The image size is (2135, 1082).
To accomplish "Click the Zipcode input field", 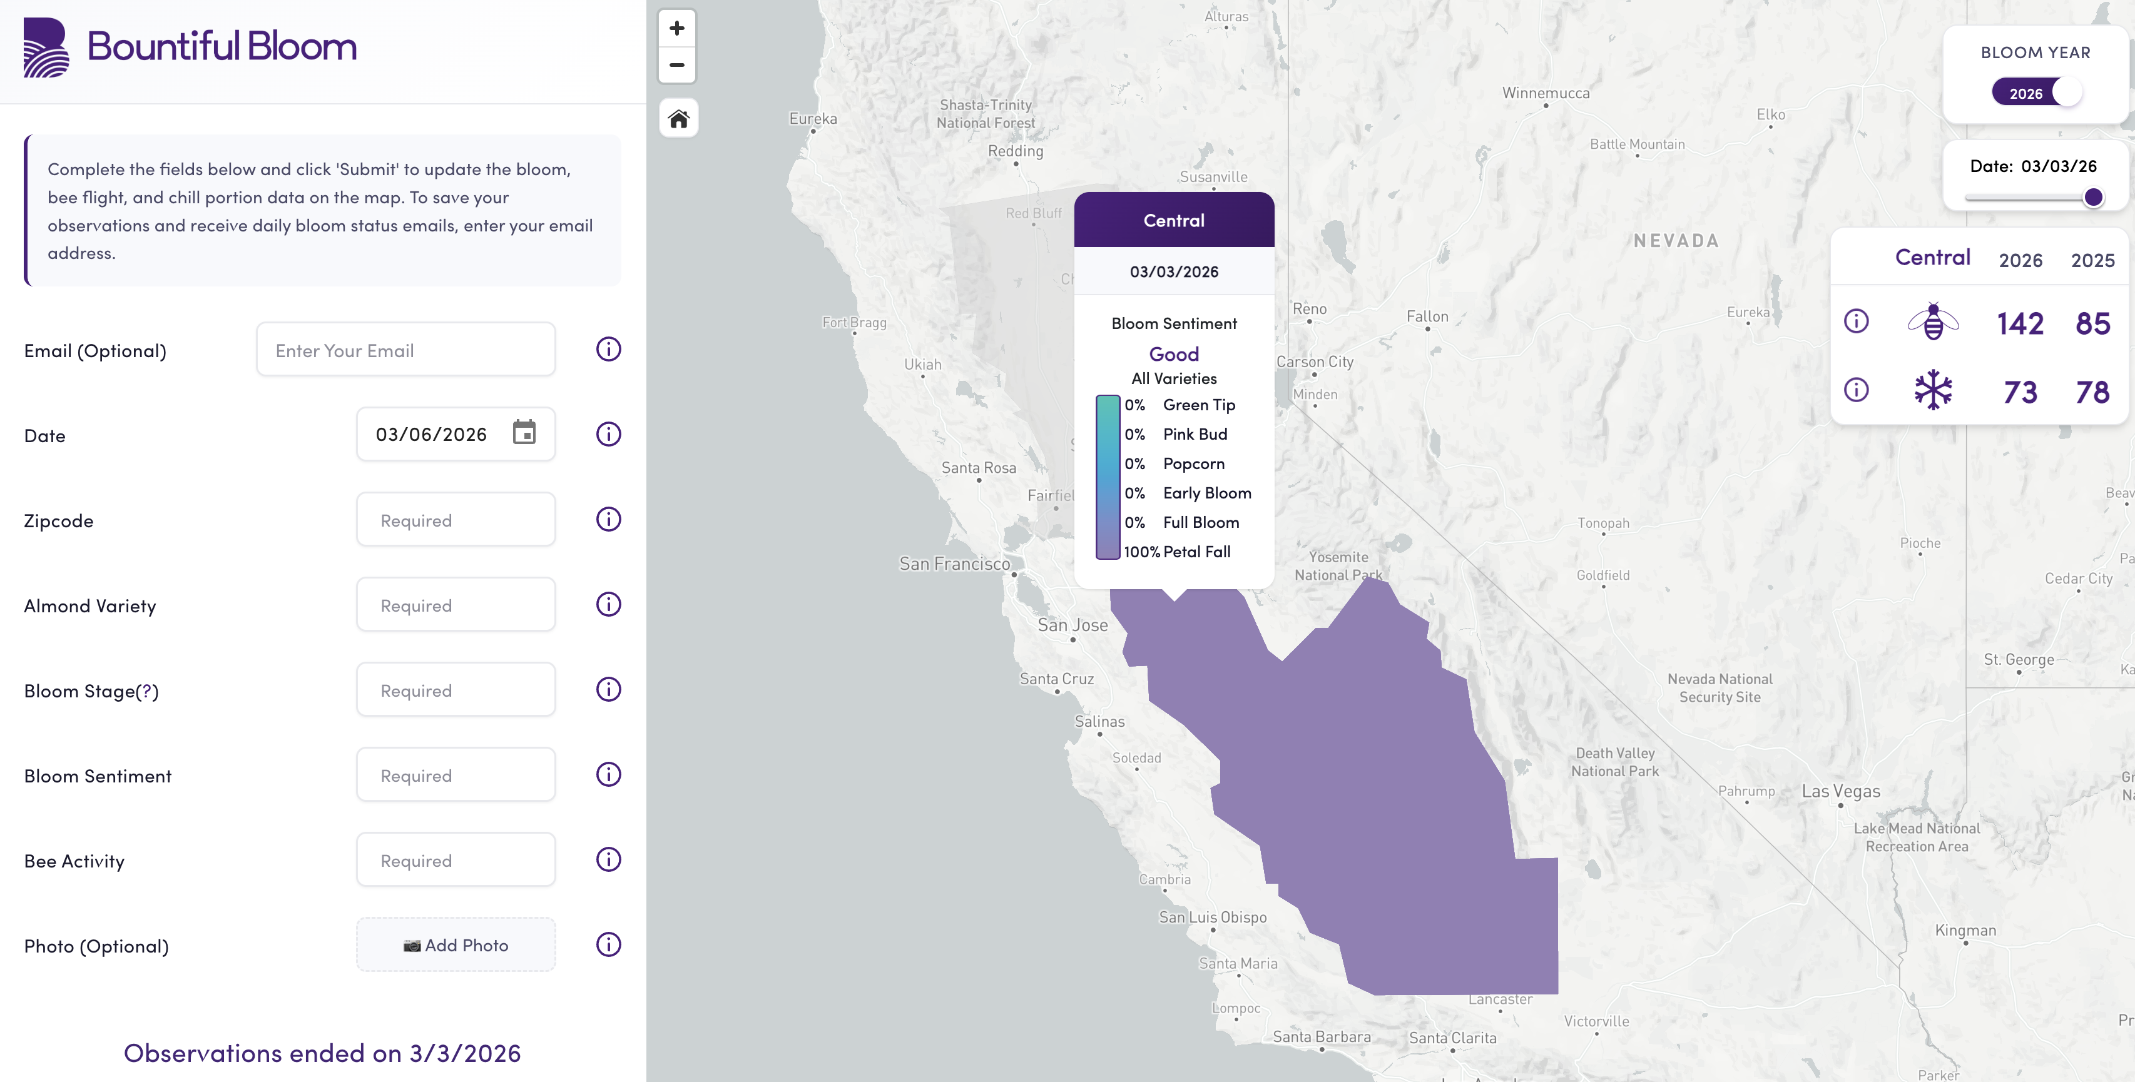I will point(456,520).
